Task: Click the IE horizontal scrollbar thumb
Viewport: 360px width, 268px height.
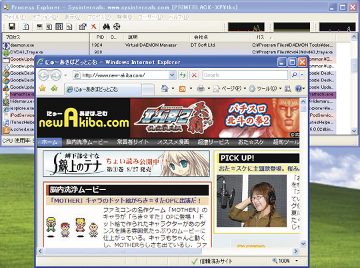Action: 123,251
